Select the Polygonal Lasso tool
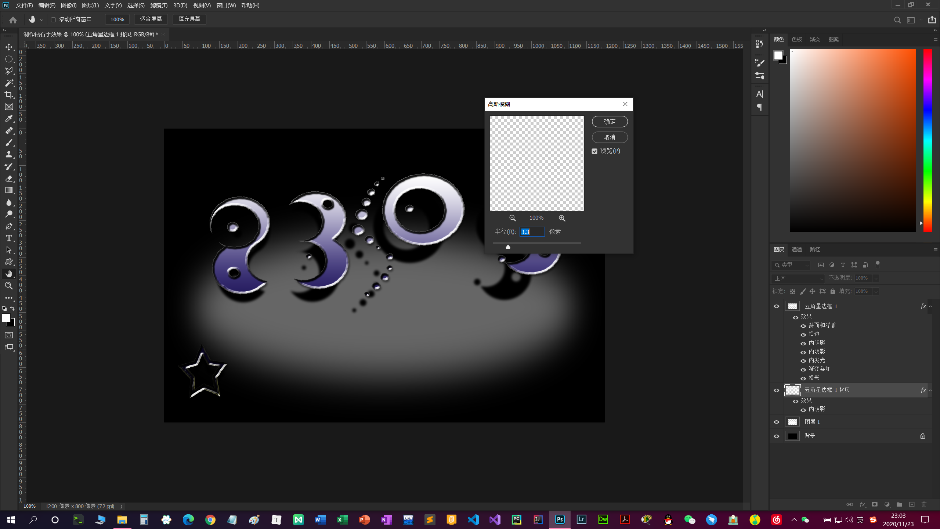This screenshot has height=529, width=940. pos(9,71)
